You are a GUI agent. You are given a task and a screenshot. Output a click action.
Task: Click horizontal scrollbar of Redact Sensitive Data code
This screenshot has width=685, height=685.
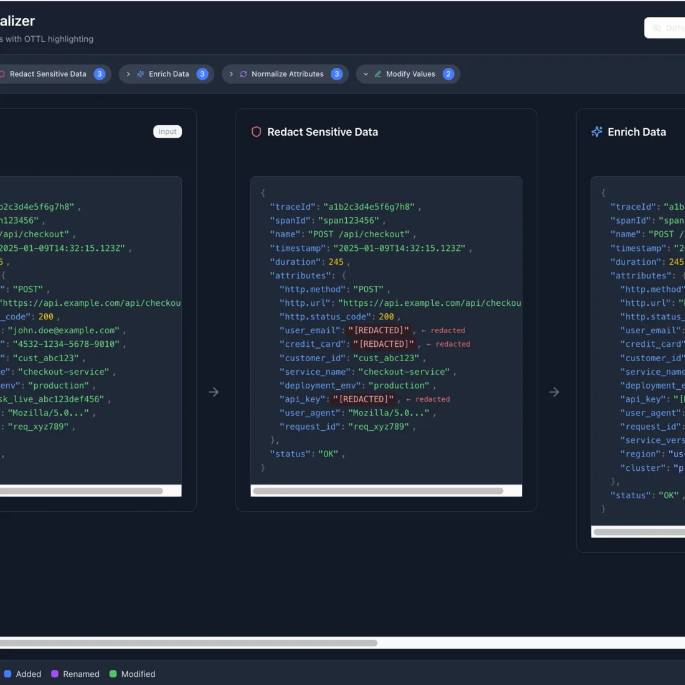(x=378, y=491)
